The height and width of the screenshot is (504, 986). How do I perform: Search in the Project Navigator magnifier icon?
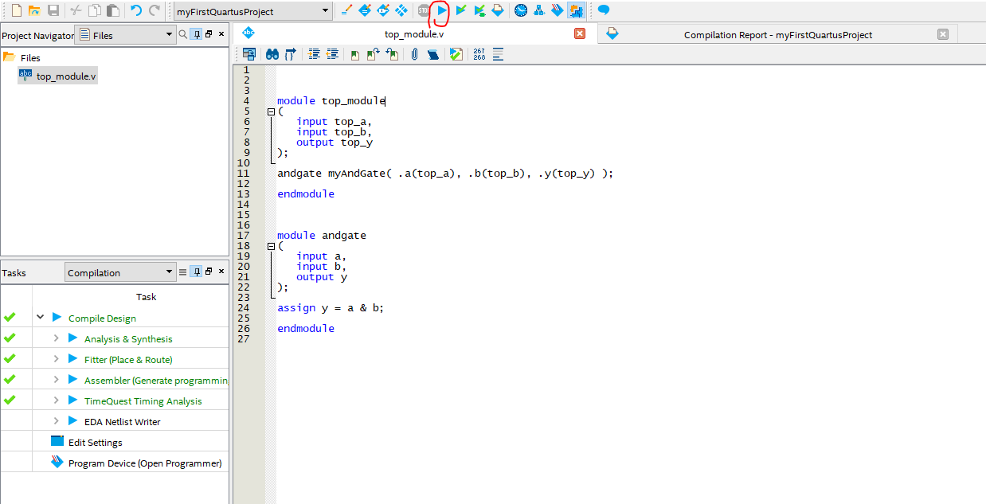pyautogui.click(x=183, y=35)
